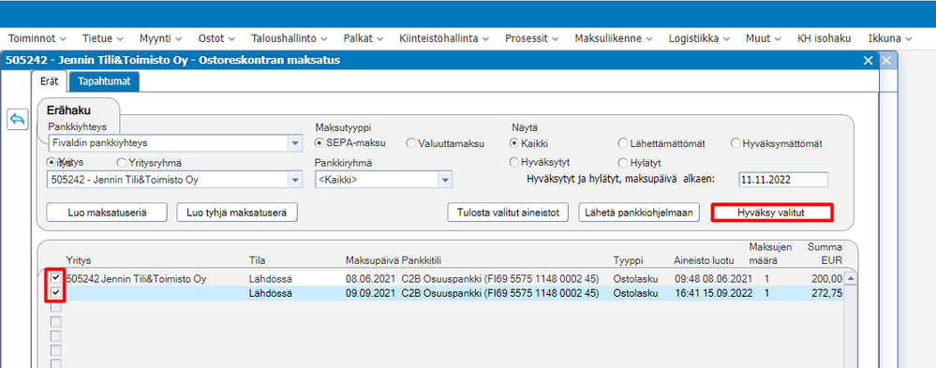This screenshot has height=368, width=936.
Task: Close the Ostoreskontran maksatus window
Action: [x=869, y=60]
